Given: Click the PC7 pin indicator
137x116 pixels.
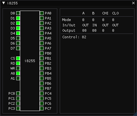Looking at the screenshot, I should [x=42, y=108].
